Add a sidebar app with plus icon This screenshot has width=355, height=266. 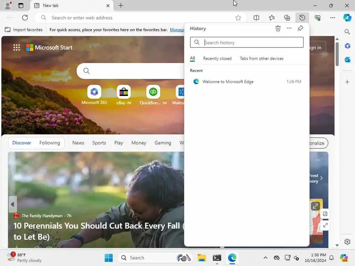pyautogui.click(x=347, y=82)
